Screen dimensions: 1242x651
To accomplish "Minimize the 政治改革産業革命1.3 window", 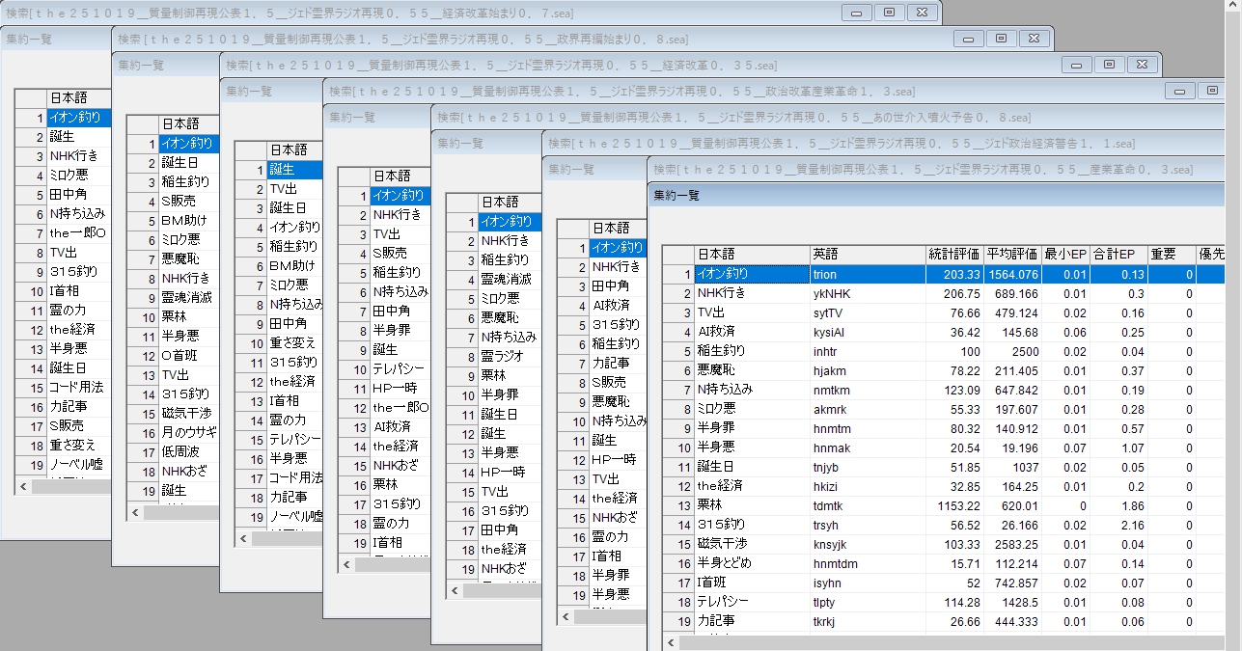I will click(x=1180, y=91).
